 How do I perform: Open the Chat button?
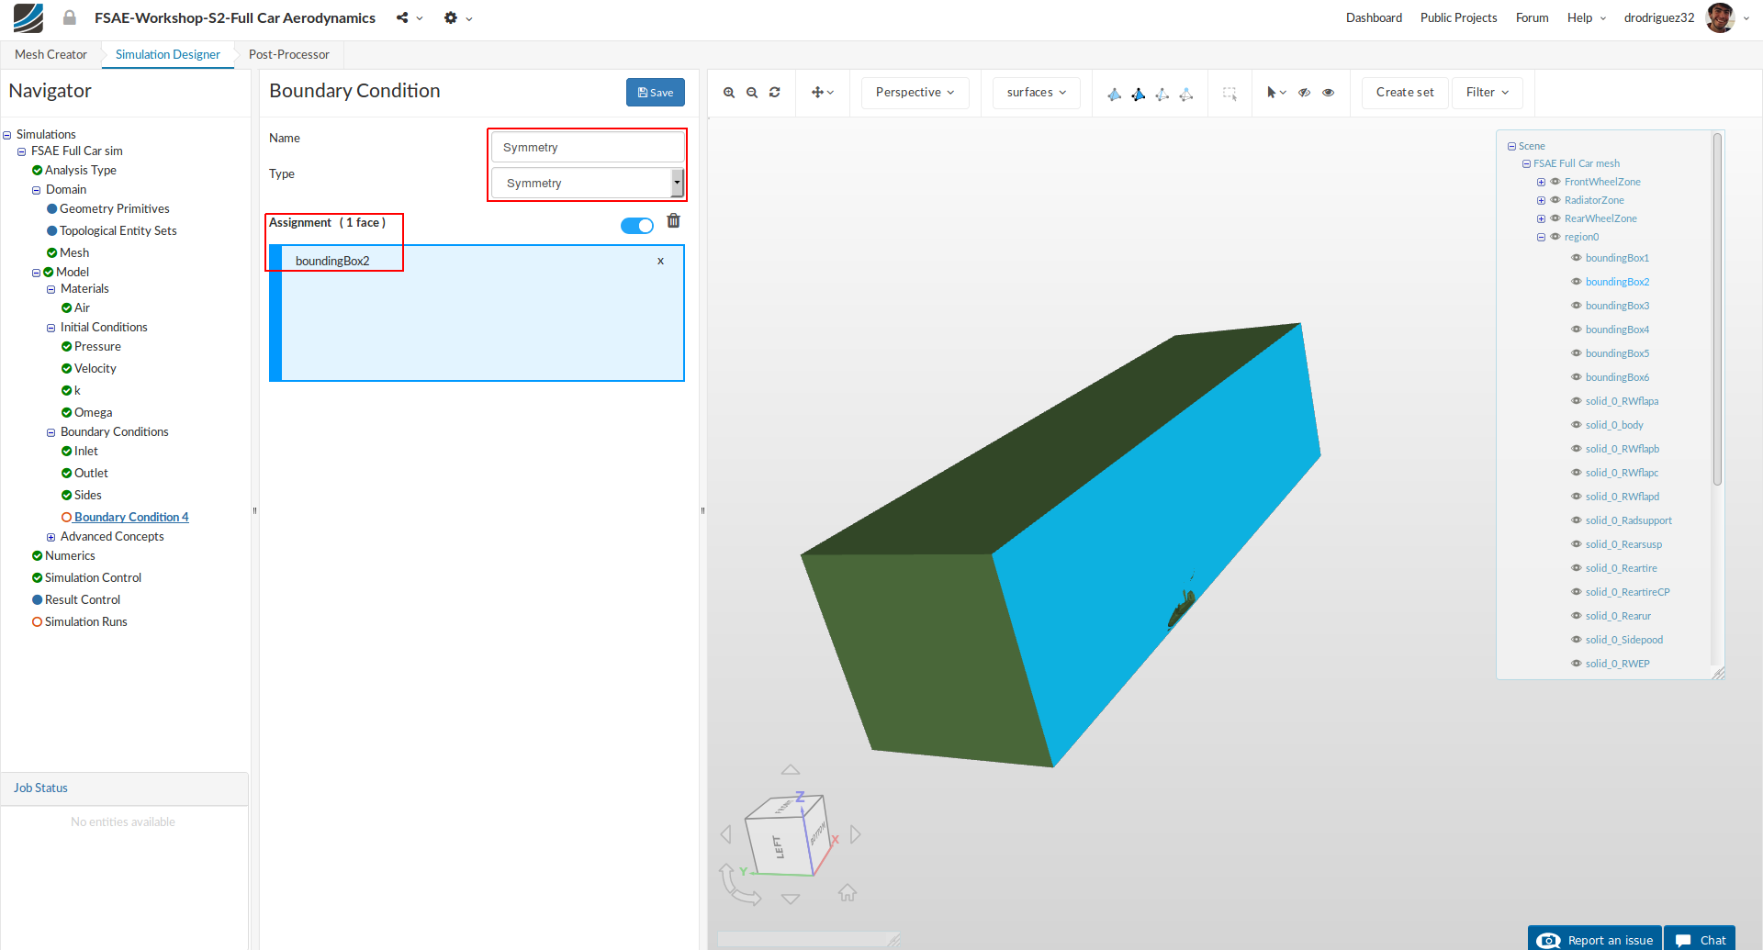pos(1700,939)
